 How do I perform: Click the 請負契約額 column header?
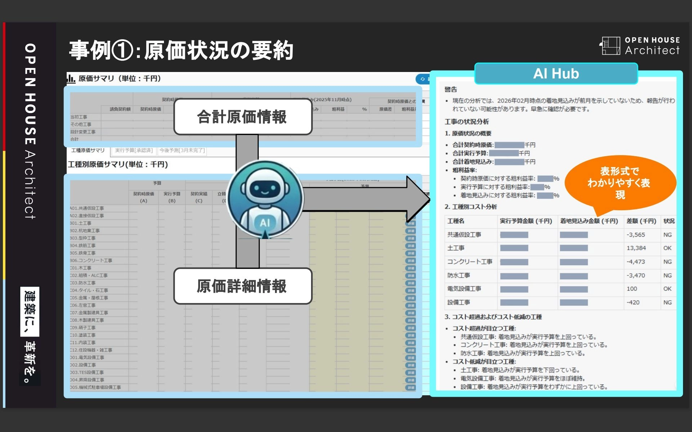click(120, 109)
